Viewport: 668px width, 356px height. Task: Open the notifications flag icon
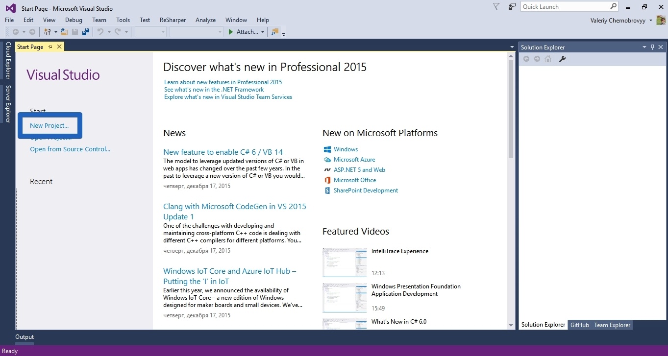[496, 6]
